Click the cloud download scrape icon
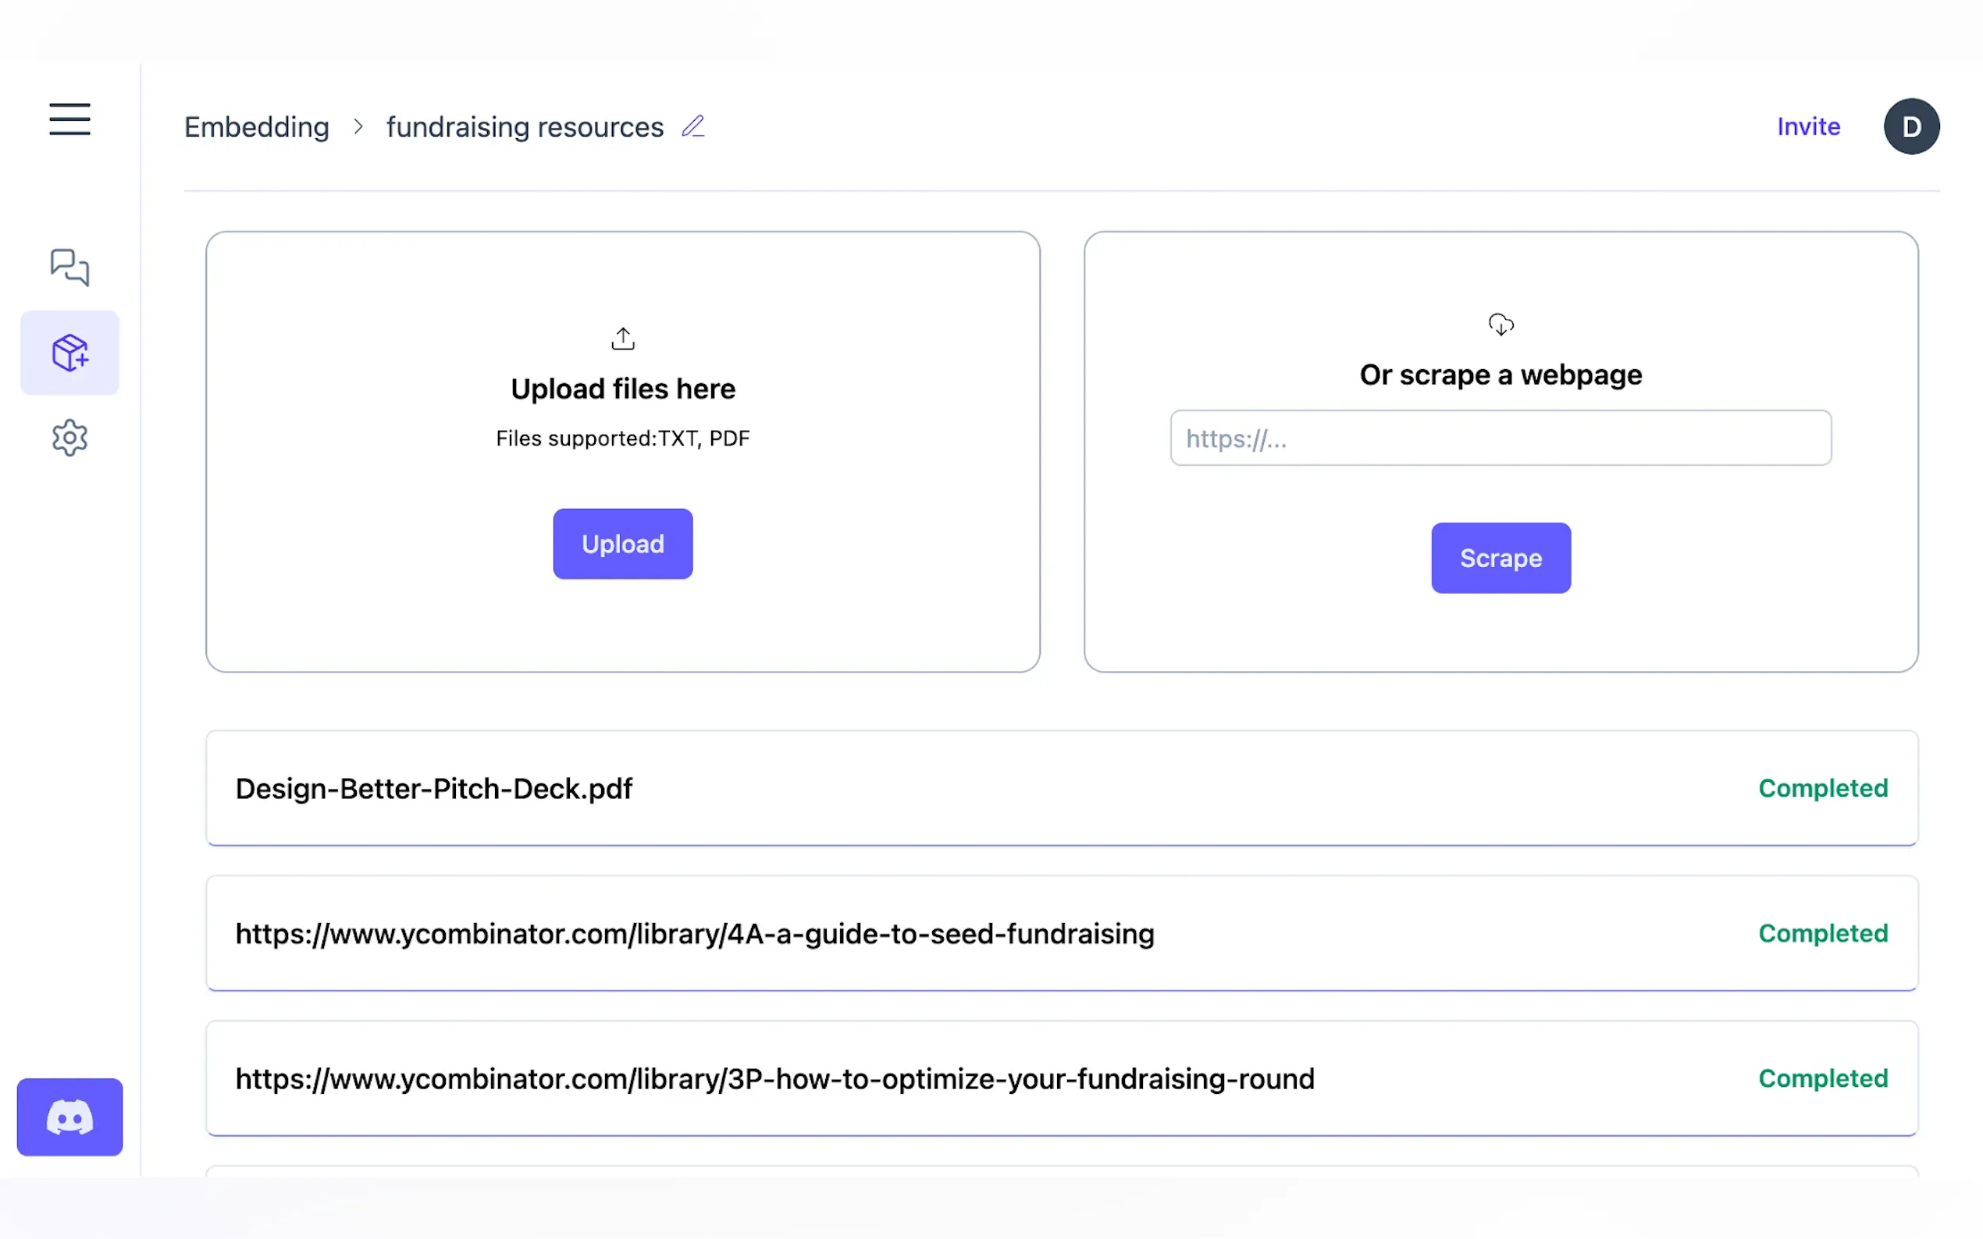Screen dimensions: 1983x1239 point(1501,325)
